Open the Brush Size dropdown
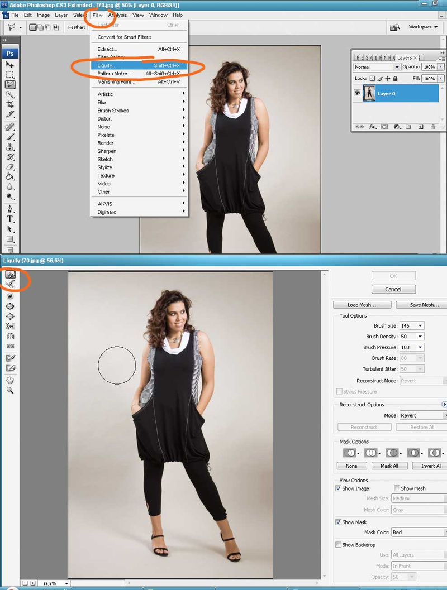Viewport: 447px width, 590px height. 420,326
